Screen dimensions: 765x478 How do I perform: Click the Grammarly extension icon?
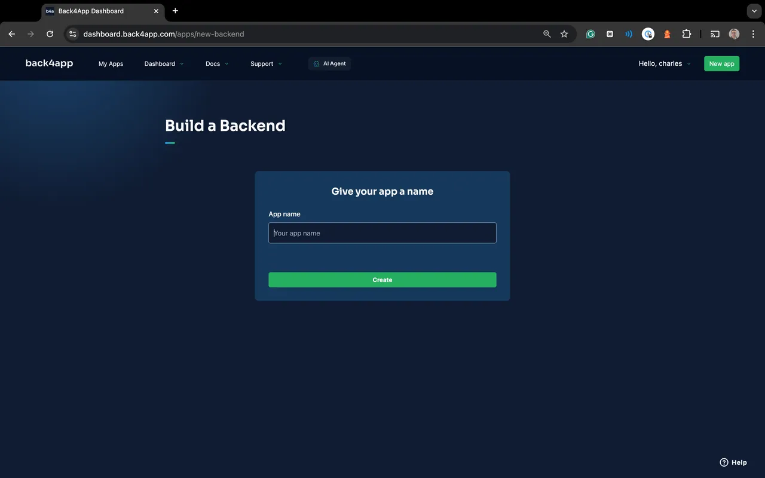[590, 34]
